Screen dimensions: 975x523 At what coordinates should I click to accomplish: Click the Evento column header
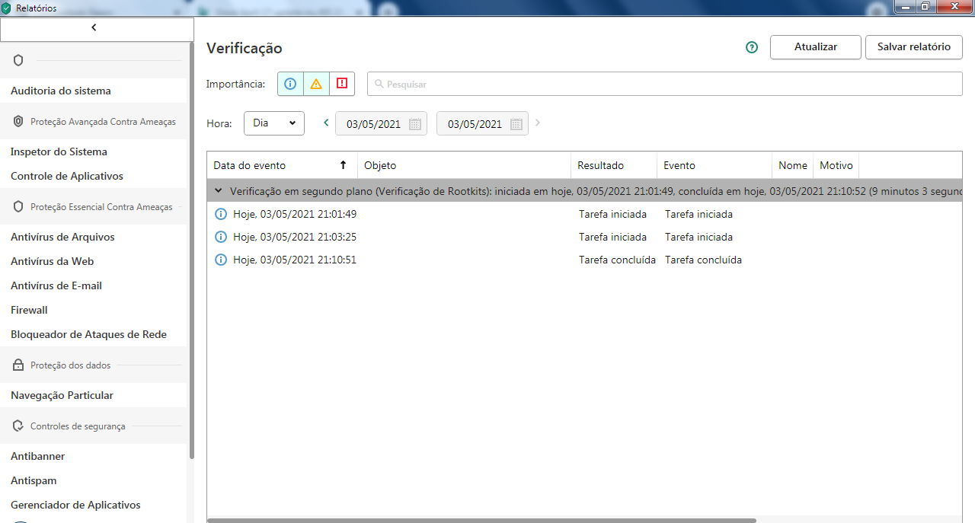coord(714,165)
